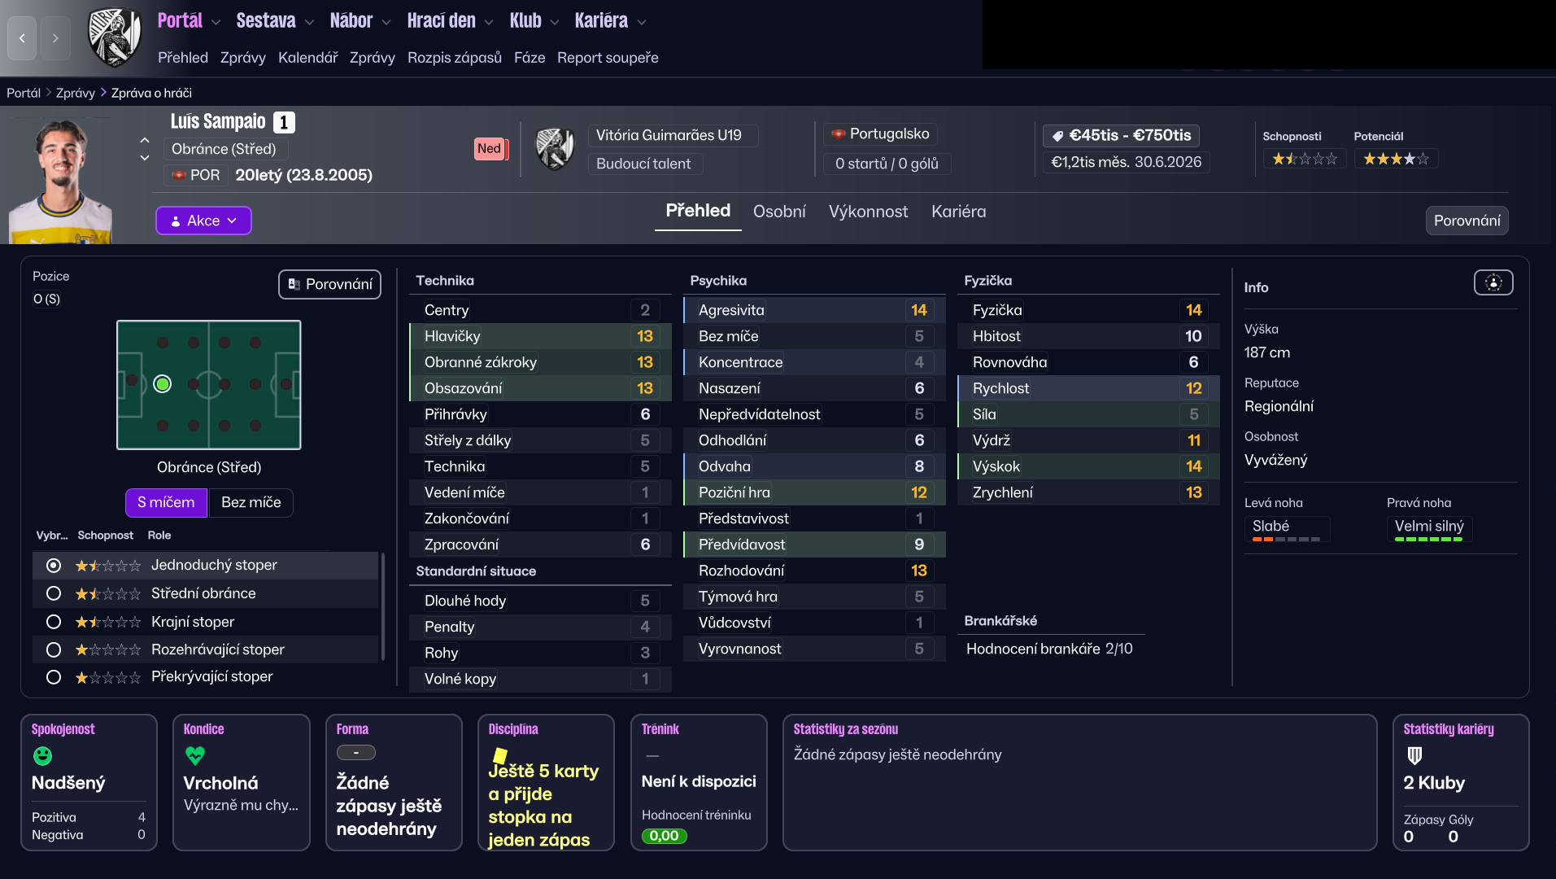
Task: Click the yellow card Disciplína icon
Action: (x=500, y=755)
